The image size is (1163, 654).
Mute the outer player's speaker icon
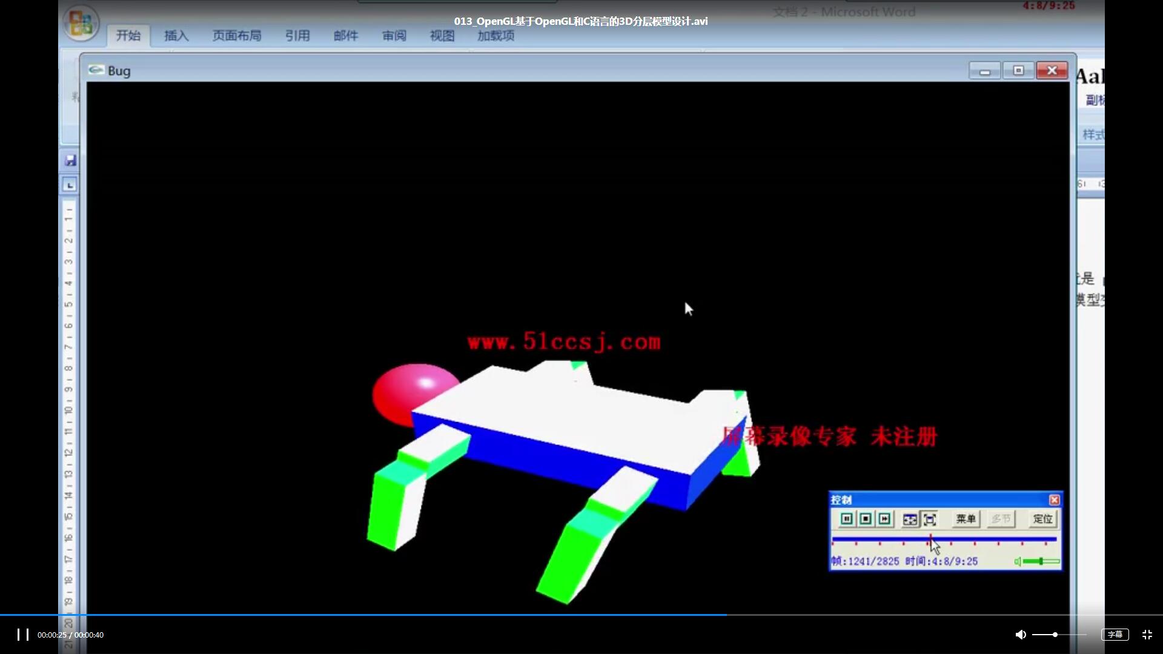tap(1021, 635)
